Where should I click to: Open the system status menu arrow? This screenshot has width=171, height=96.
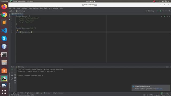coord(169,1)
